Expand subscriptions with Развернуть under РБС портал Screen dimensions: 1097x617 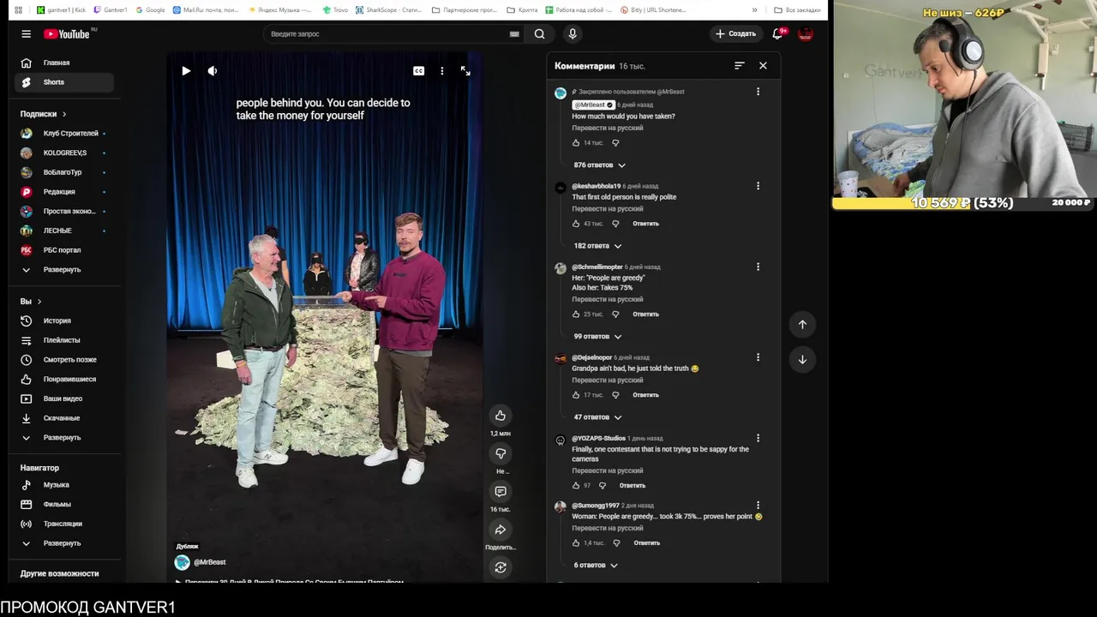pos(66,269)
